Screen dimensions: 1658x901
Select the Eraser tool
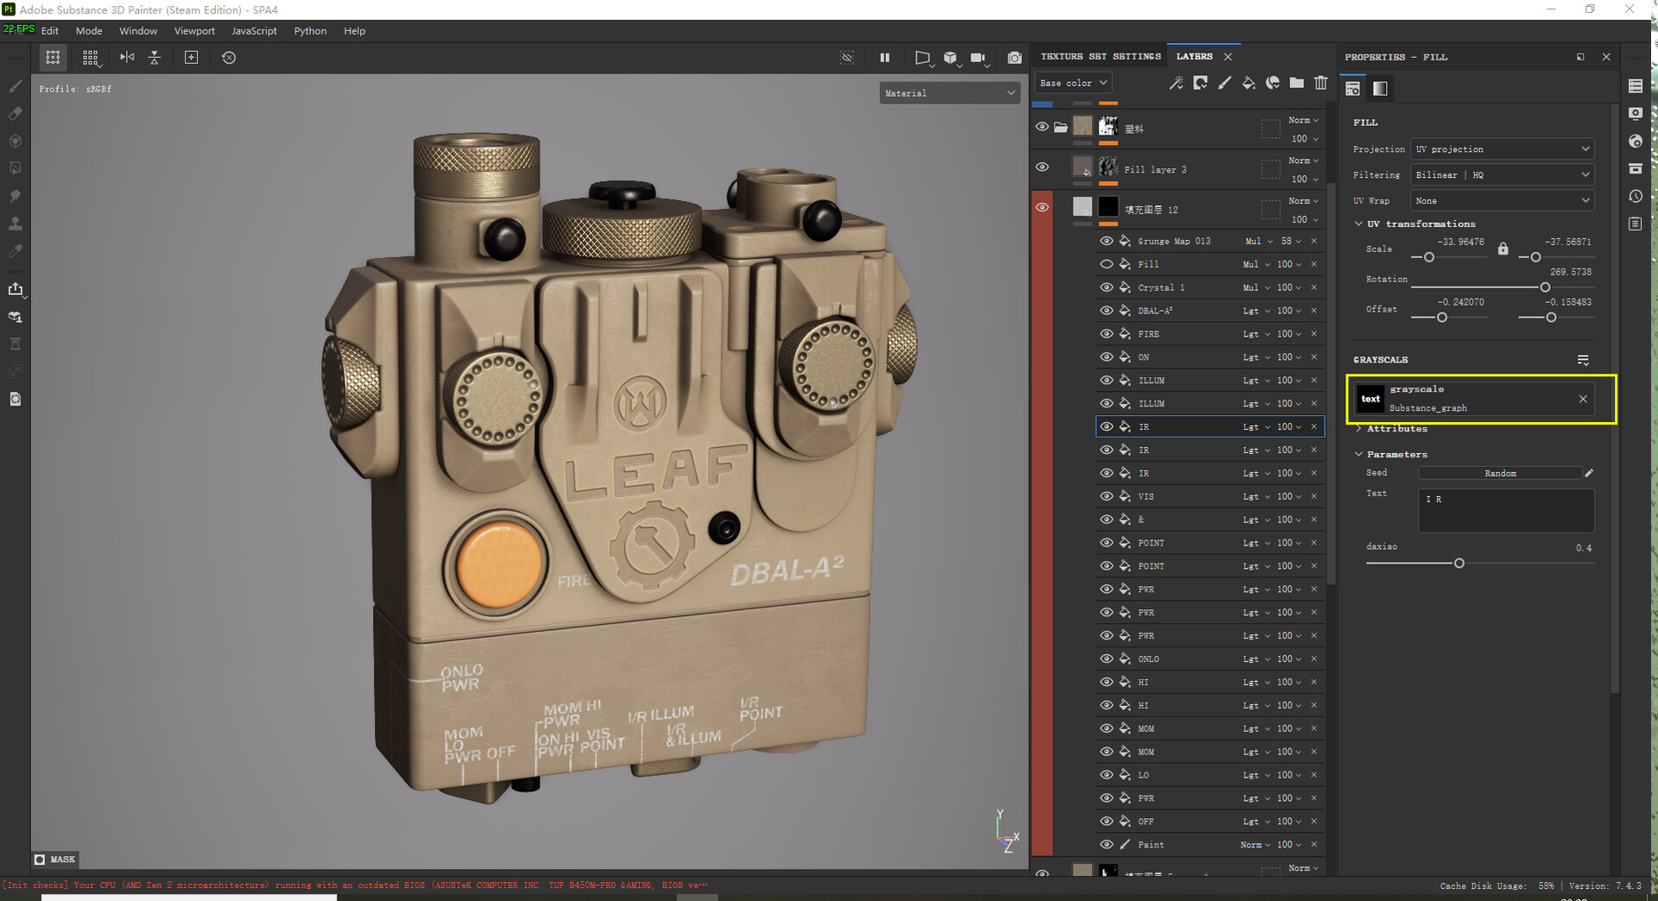(x=15, y=113)
